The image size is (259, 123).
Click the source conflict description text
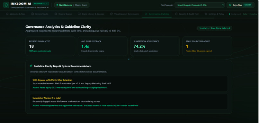[72, 84]
